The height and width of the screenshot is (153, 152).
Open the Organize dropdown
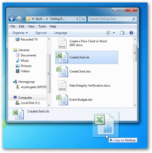pyautogui.click(x=20, y=33)
